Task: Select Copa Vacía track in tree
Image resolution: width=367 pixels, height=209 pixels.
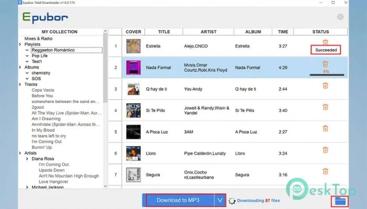Action: click(43, 90)
